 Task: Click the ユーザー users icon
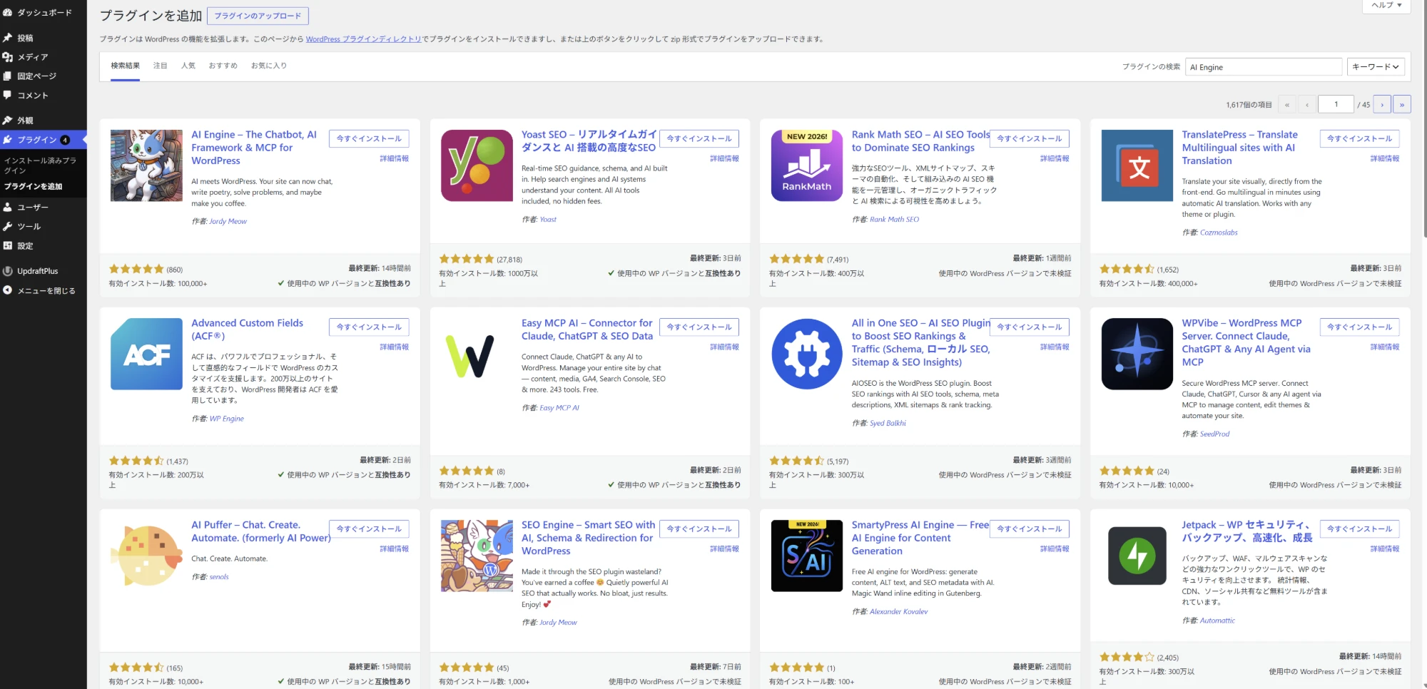(x=8, y=208)
